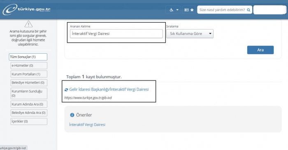This screenshot has width=288, height=150.
Task: Select the İçerikler (0) filter
Action: click(x=29, y=121)
